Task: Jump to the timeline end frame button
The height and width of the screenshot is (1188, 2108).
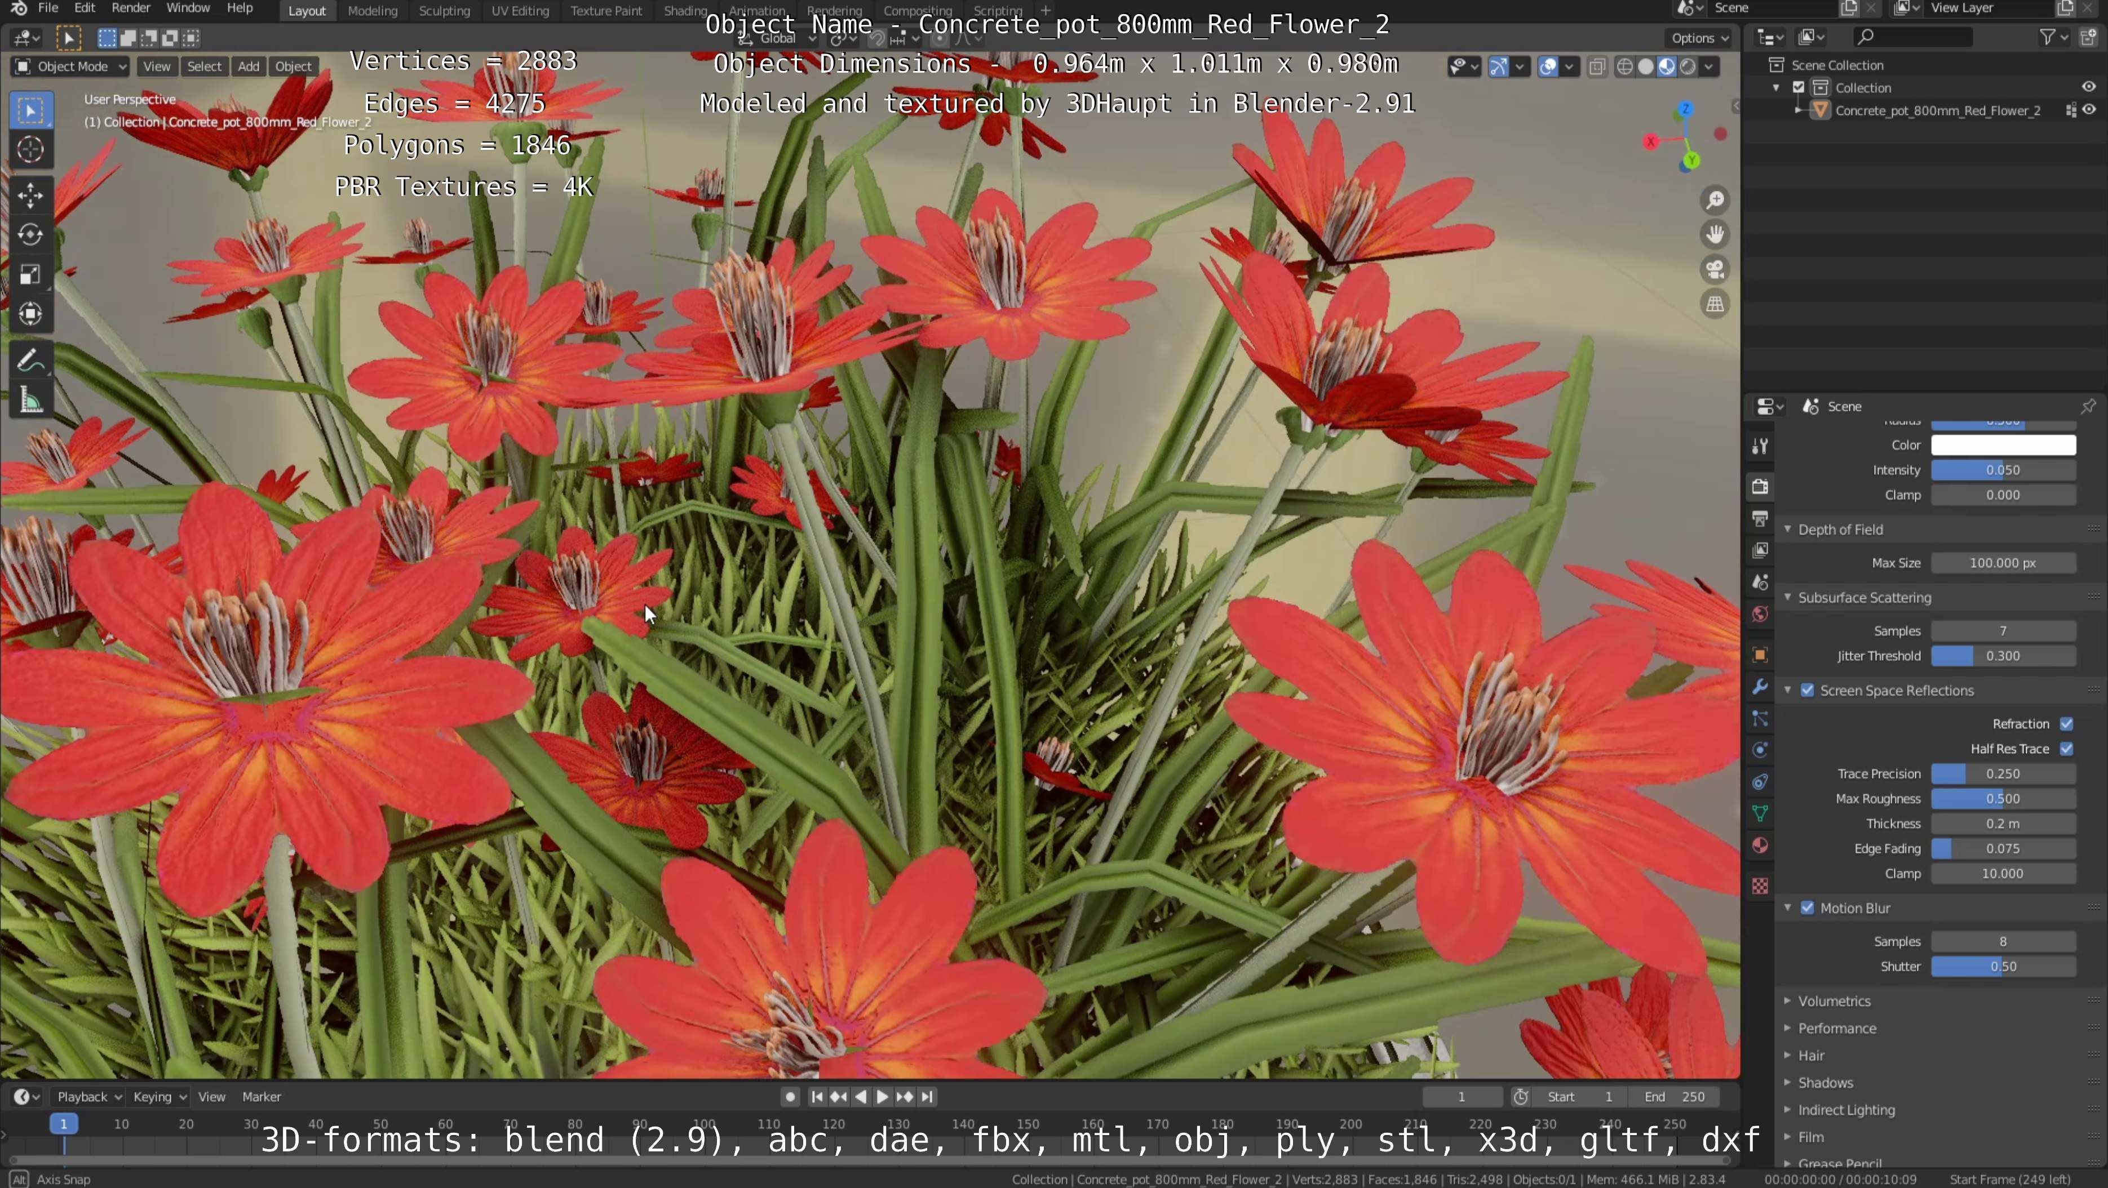Action: click(927, 1096)
